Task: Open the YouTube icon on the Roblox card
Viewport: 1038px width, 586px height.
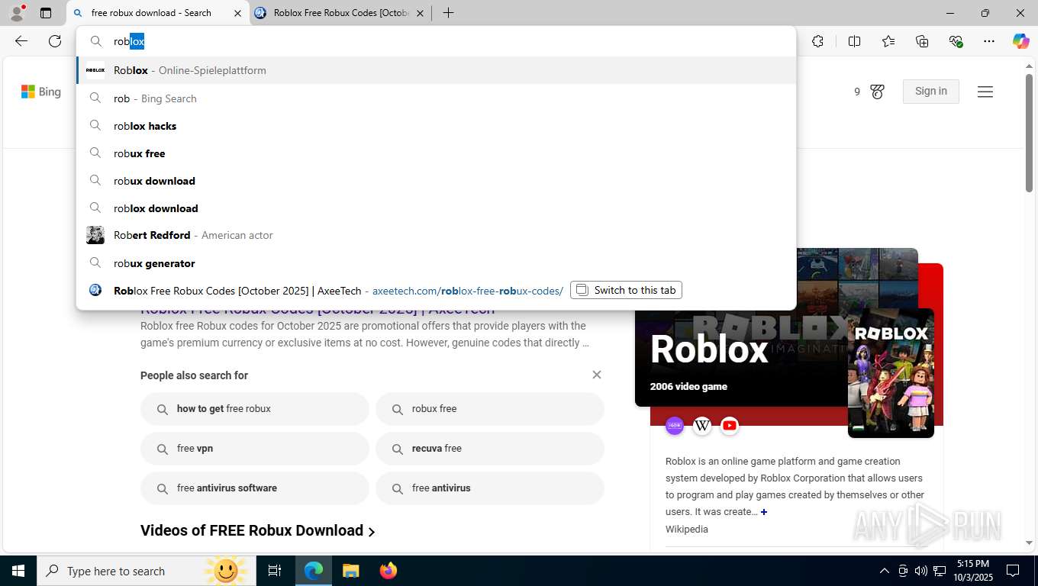Action: click(x=730, y=426)
